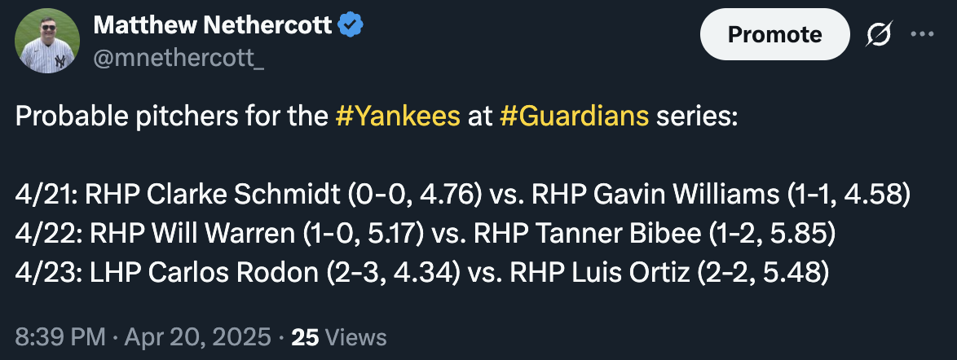Open the #Yankees hashtag
This screenshot has width=957, height=360.
pos(398,116)
